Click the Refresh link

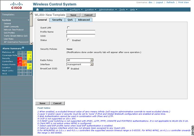tap(171, 2)
